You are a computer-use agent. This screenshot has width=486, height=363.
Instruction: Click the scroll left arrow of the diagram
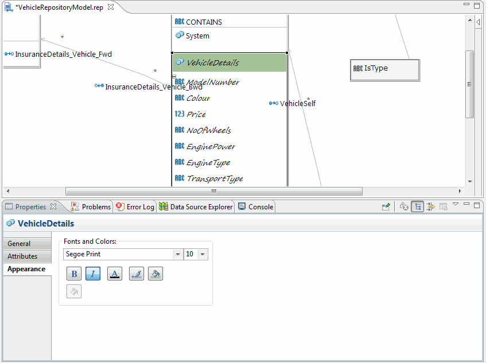8,191
